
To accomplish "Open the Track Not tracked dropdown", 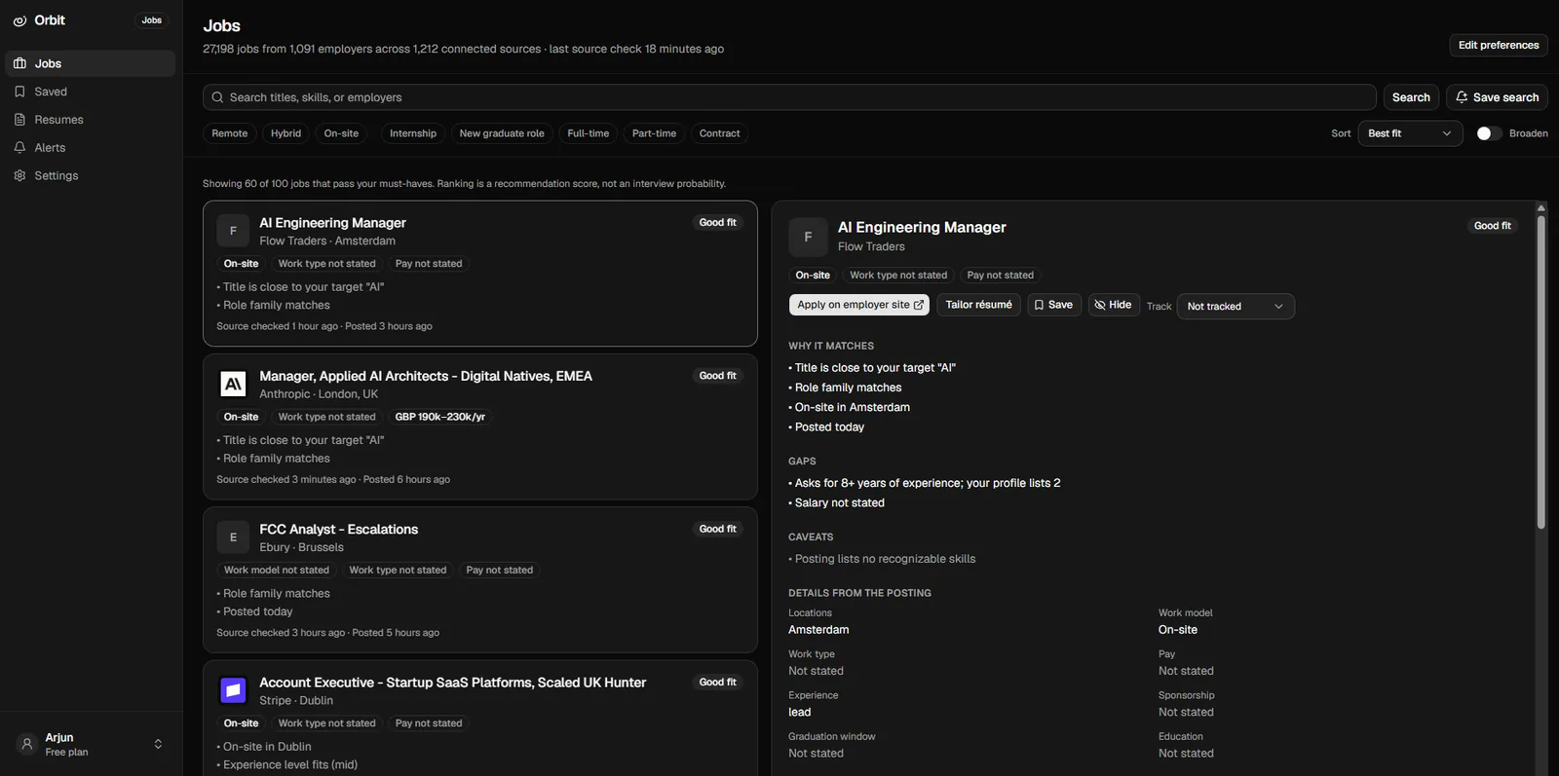I will click(1236, 307).
